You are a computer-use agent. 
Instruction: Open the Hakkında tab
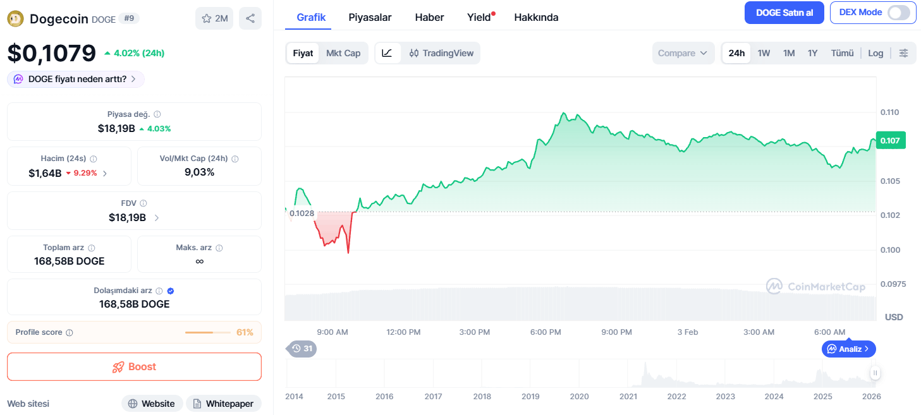[536, 17]
